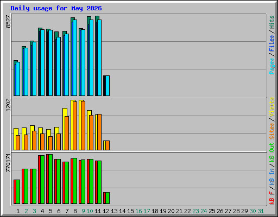The height and width of the screenshot is (217, 278).
Task: Click the 1202 visits axis value
Action: (8, 105)
